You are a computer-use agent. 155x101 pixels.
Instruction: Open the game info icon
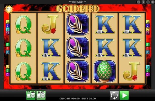[x=143, y=2]
